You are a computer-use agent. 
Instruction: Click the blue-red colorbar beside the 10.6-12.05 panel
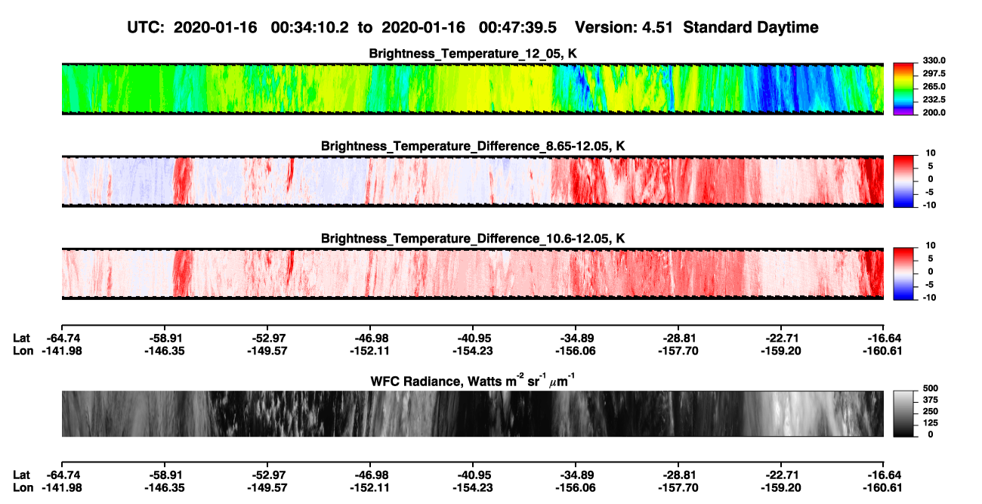tap(903, 273)
